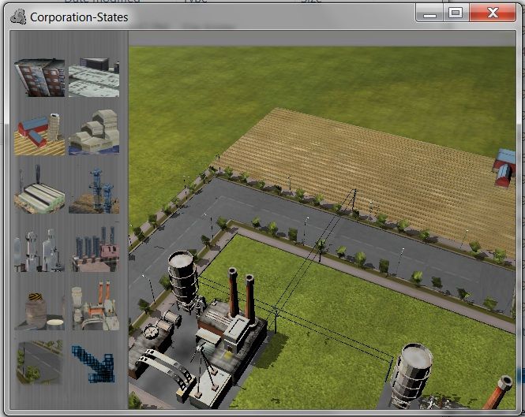This screenshot has width=525, height=417.
Task: Close the Corporation-States window
Action: pos(492,13)
